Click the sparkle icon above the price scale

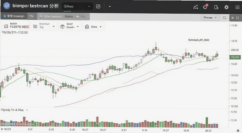click(233, 18)
